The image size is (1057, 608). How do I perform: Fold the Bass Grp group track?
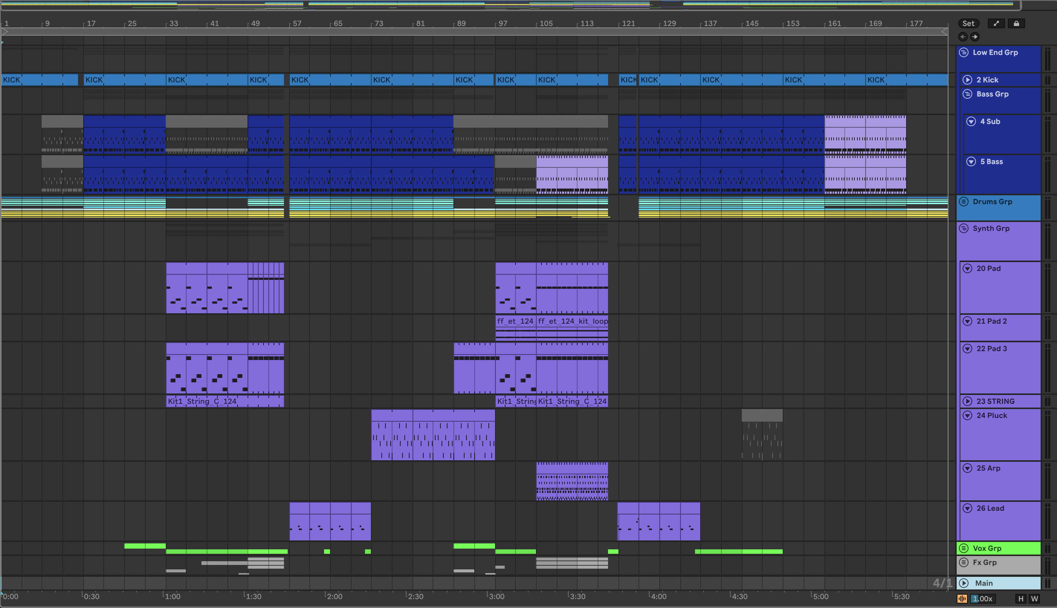[x=967, y=94]
